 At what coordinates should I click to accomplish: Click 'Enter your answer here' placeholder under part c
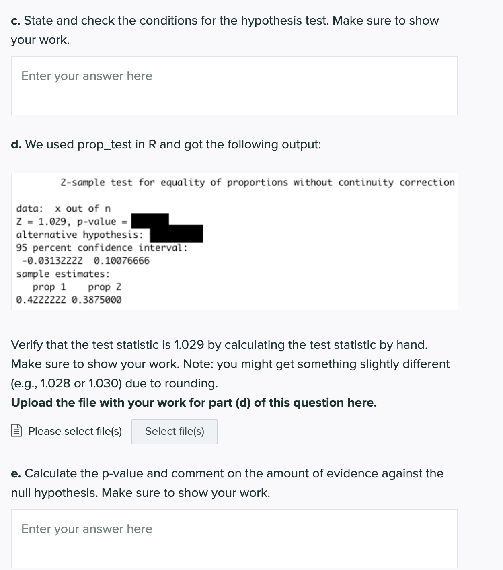pyautogui.click(x=86, y=76)
